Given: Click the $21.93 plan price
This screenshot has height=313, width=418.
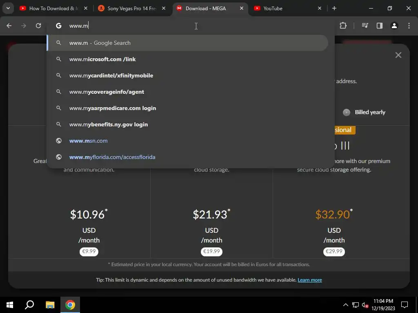Looking at the screenshot, I should tap(211, 214).
